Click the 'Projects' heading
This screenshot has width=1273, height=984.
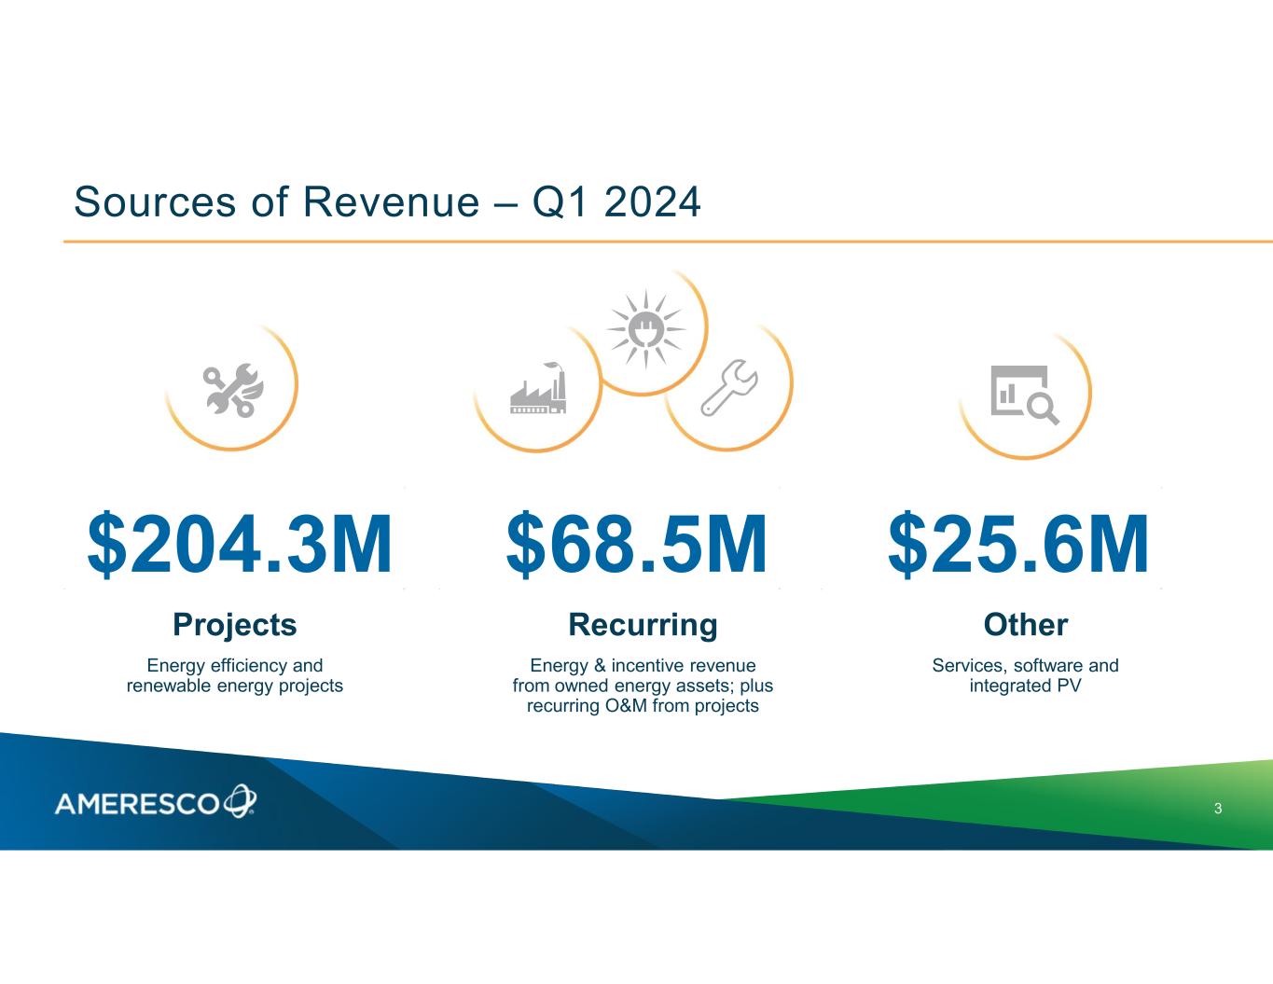tap(235, 625)
